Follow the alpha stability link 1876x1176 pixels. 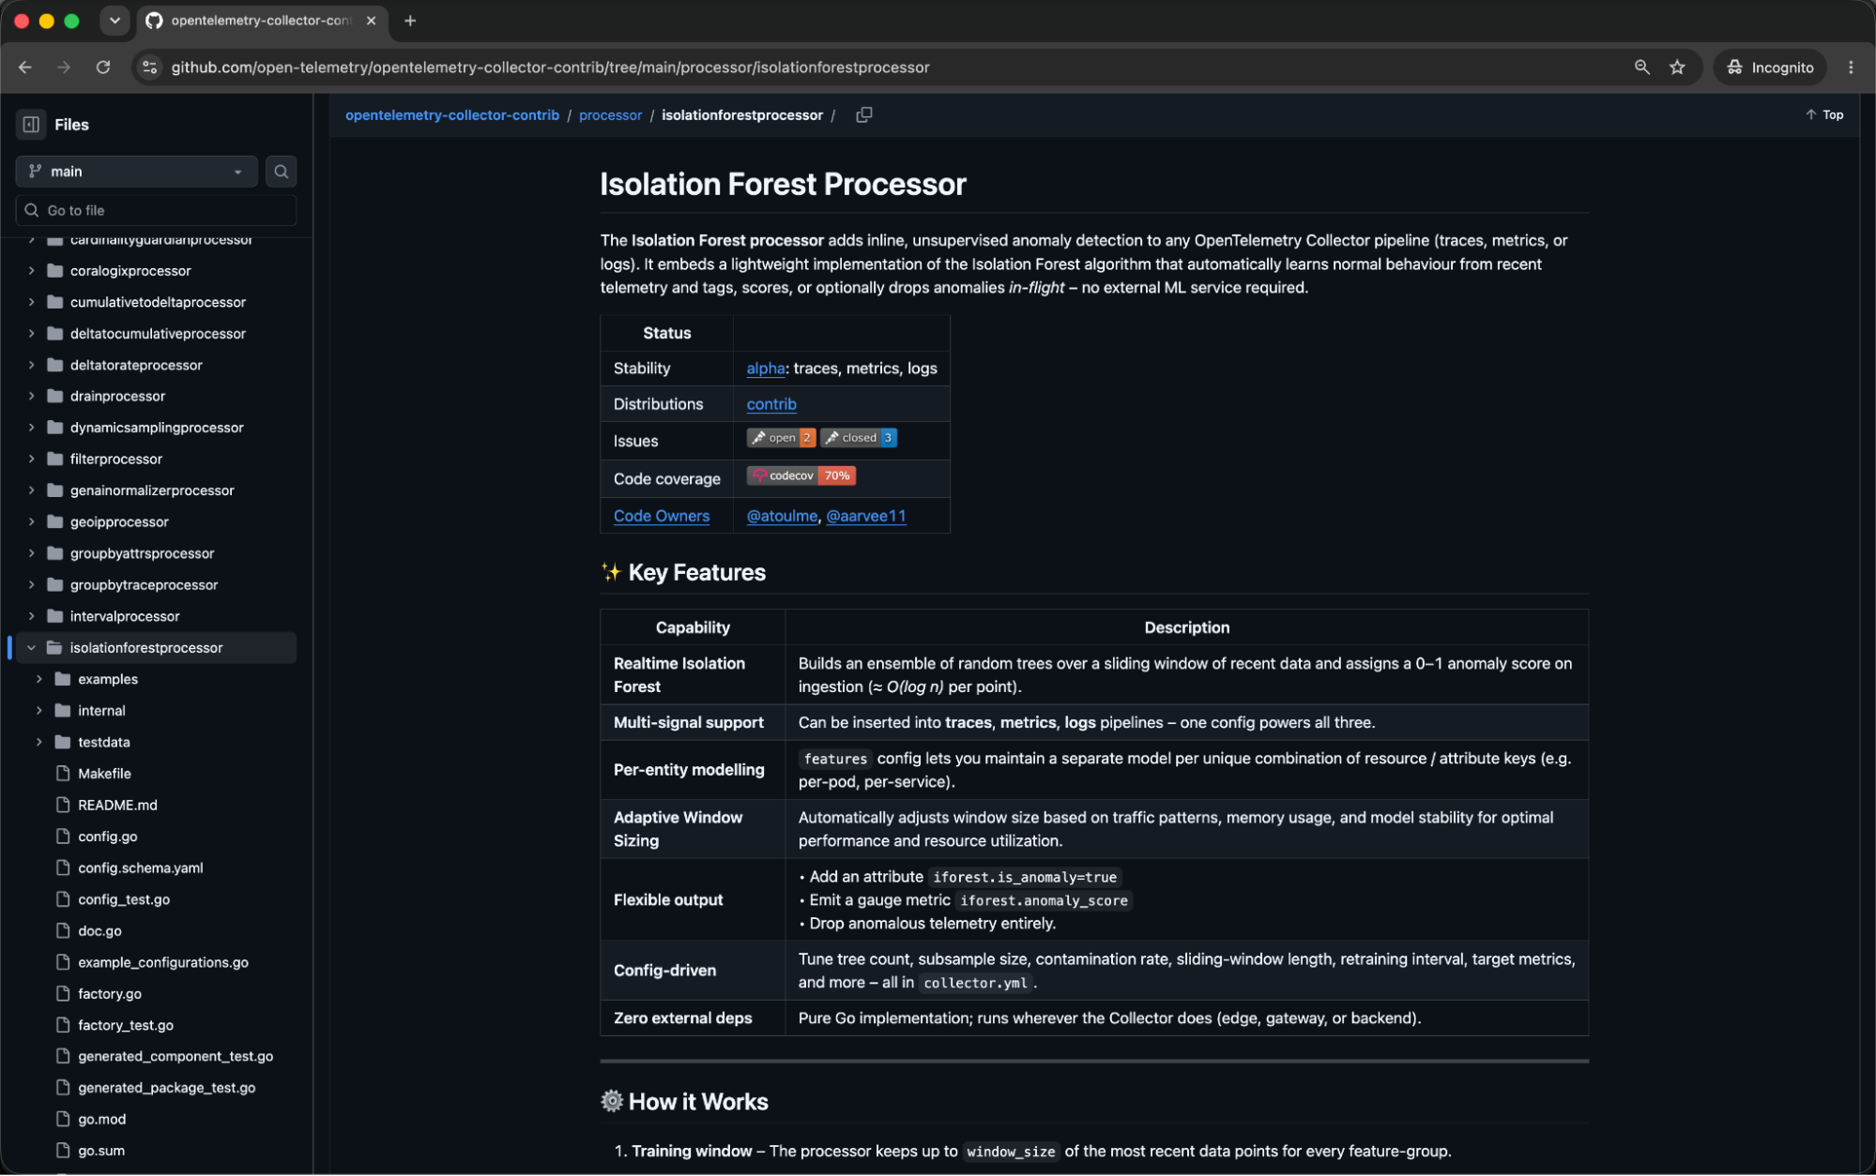(765, 369)
